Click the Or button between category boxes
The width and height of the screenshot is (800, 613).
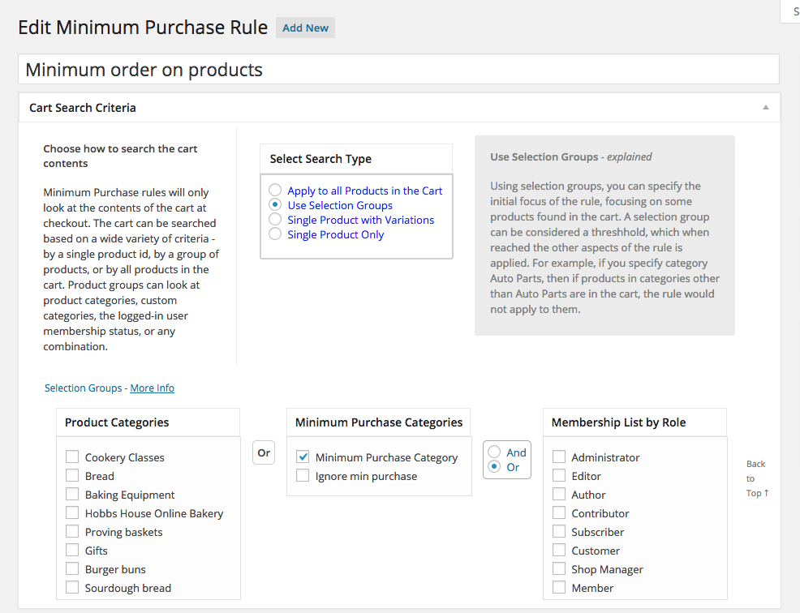264,452
